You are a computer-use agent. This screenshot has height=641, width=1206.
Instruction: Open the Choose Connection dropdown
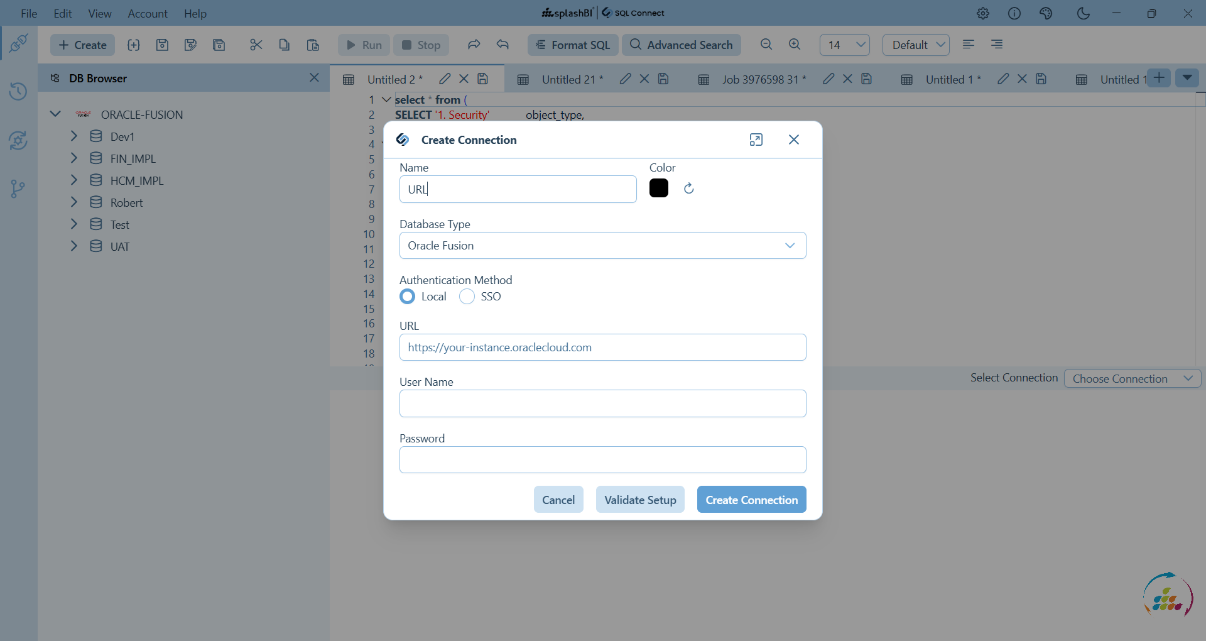point(1133,378)
